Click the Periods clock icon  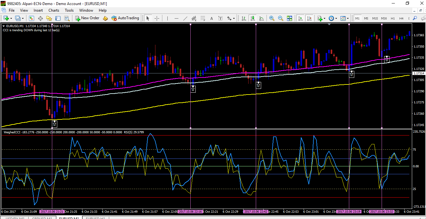(331, 18)
